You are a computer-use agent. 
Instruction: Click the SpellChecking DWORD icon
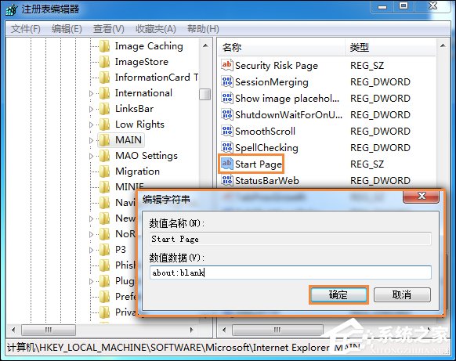pyautogui.click(x=227, y=147)
